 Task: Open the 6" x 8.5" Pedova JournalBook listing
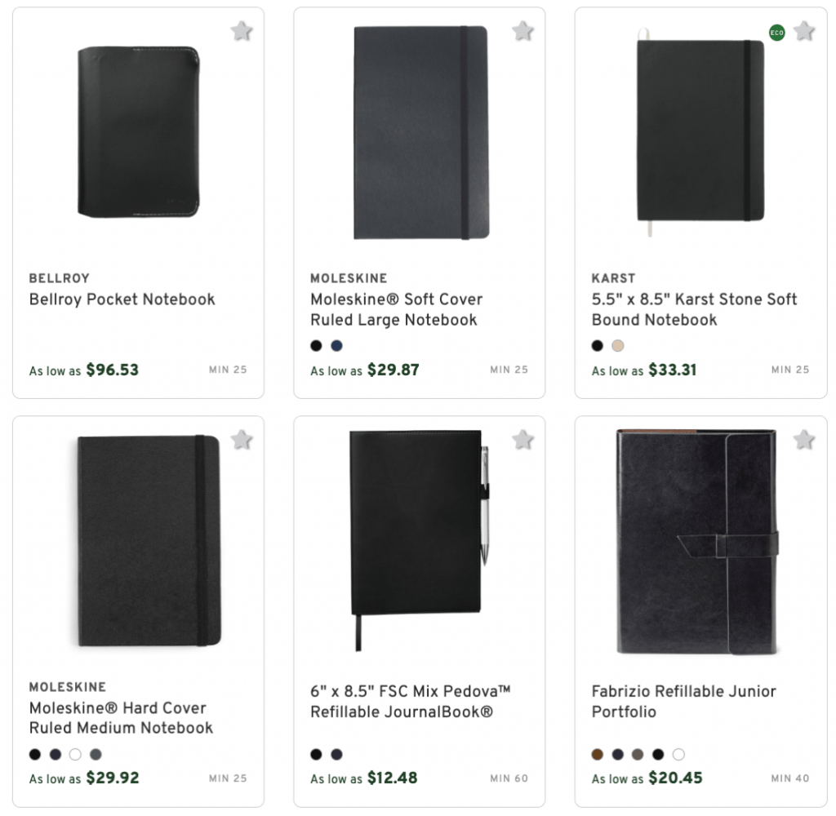(x=412, y=701)
